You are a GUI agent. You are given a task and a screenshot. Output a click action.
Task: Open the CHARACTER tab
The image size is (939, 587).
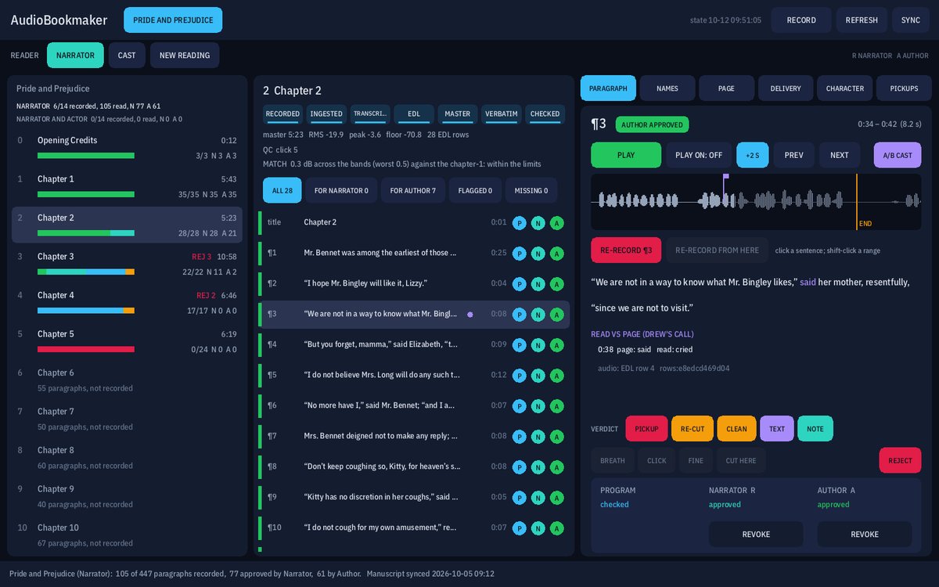pyautogui.click(x=845, y=88)
